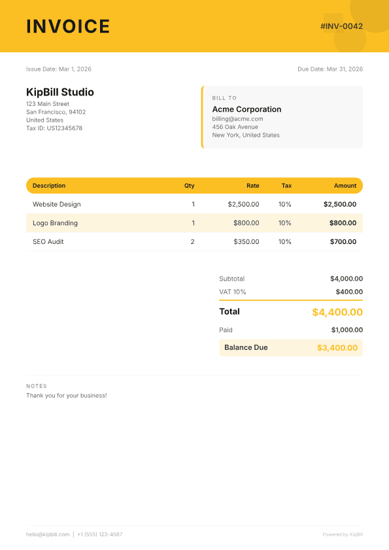Click the bold $2,500.00 amount cell
This screenshot has width=389, height=550.
pyautogui.click(x=340, y=204)
